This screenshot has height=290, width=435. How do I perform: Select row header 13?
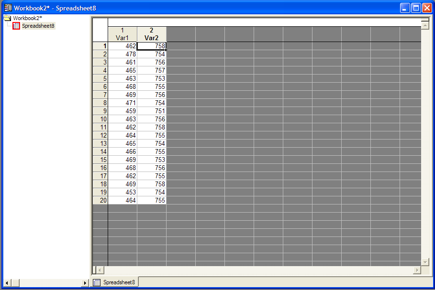tap(100, 143)
